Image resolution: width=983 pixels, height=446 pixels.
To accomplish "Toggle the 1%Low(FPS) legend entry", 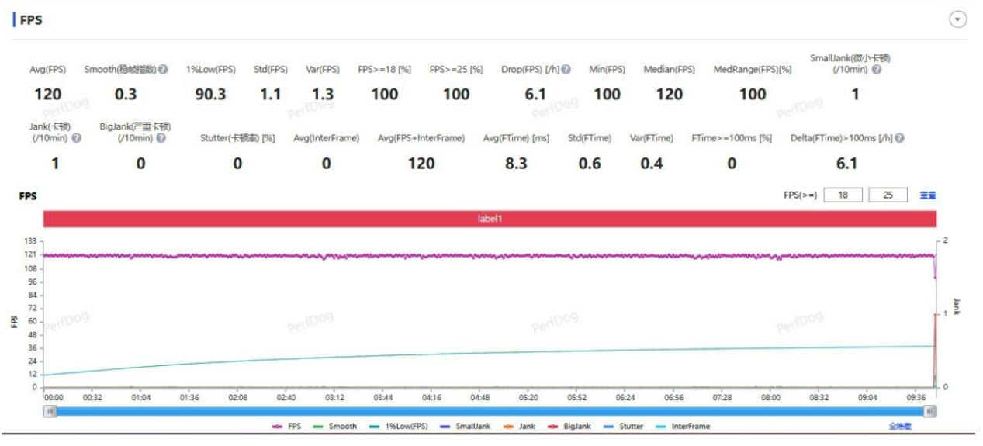I will [x=396, y=426].
